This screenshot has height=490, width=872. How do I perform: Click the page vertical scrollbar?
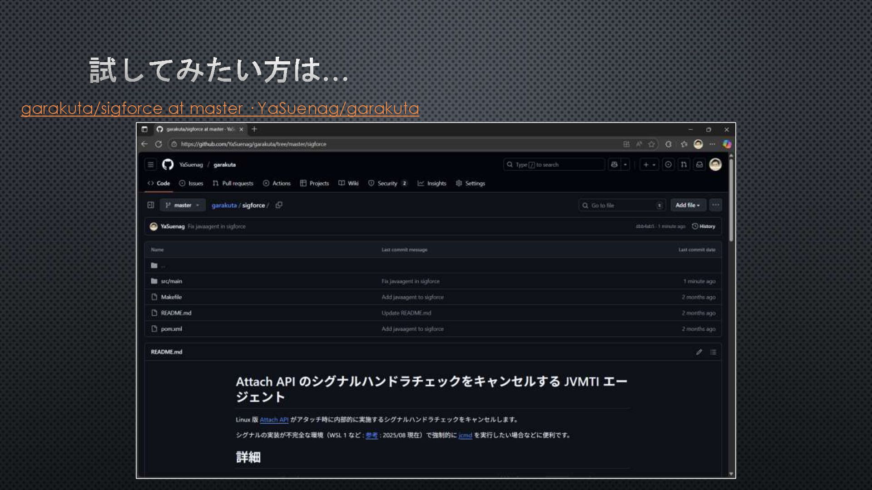tap(731, 200)
